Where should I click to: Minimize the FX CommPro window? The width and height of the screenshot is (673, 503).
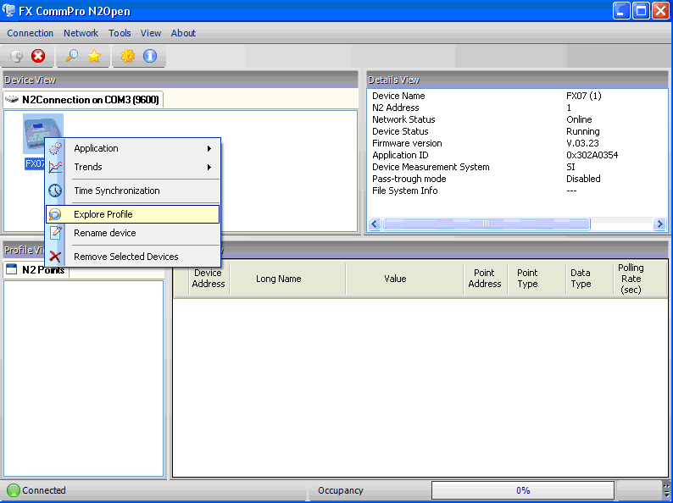click(x=621, y=11)
